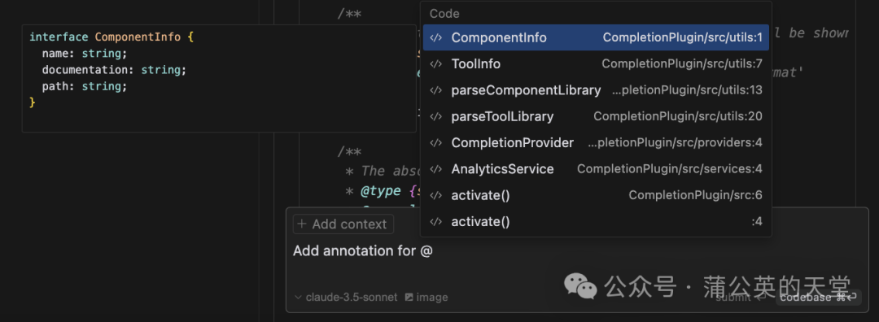Image resolution: width=879 pixels, height=322 pixels.
Task: Pick AnalyticsService from the suggestions
Action: [596, 169]
